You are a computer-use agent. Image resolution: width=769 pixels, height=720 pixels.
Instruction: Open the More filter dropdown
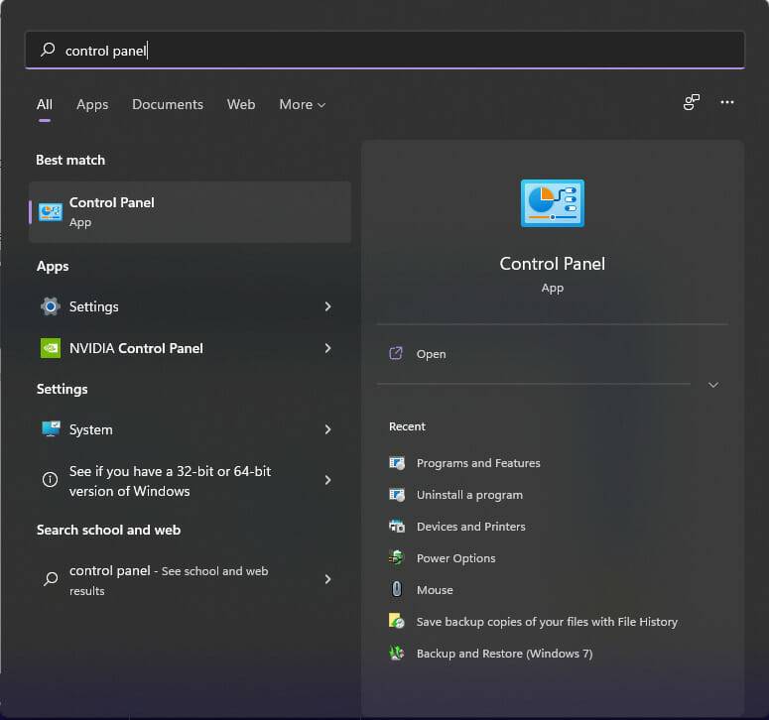[302, 104]
